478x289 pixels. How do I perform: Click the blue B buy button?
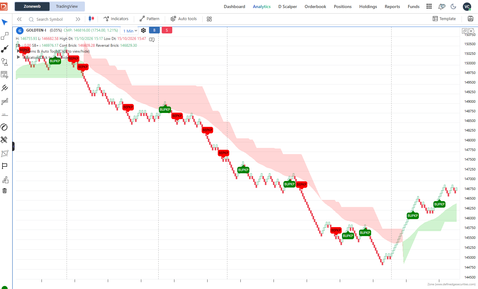154,30
